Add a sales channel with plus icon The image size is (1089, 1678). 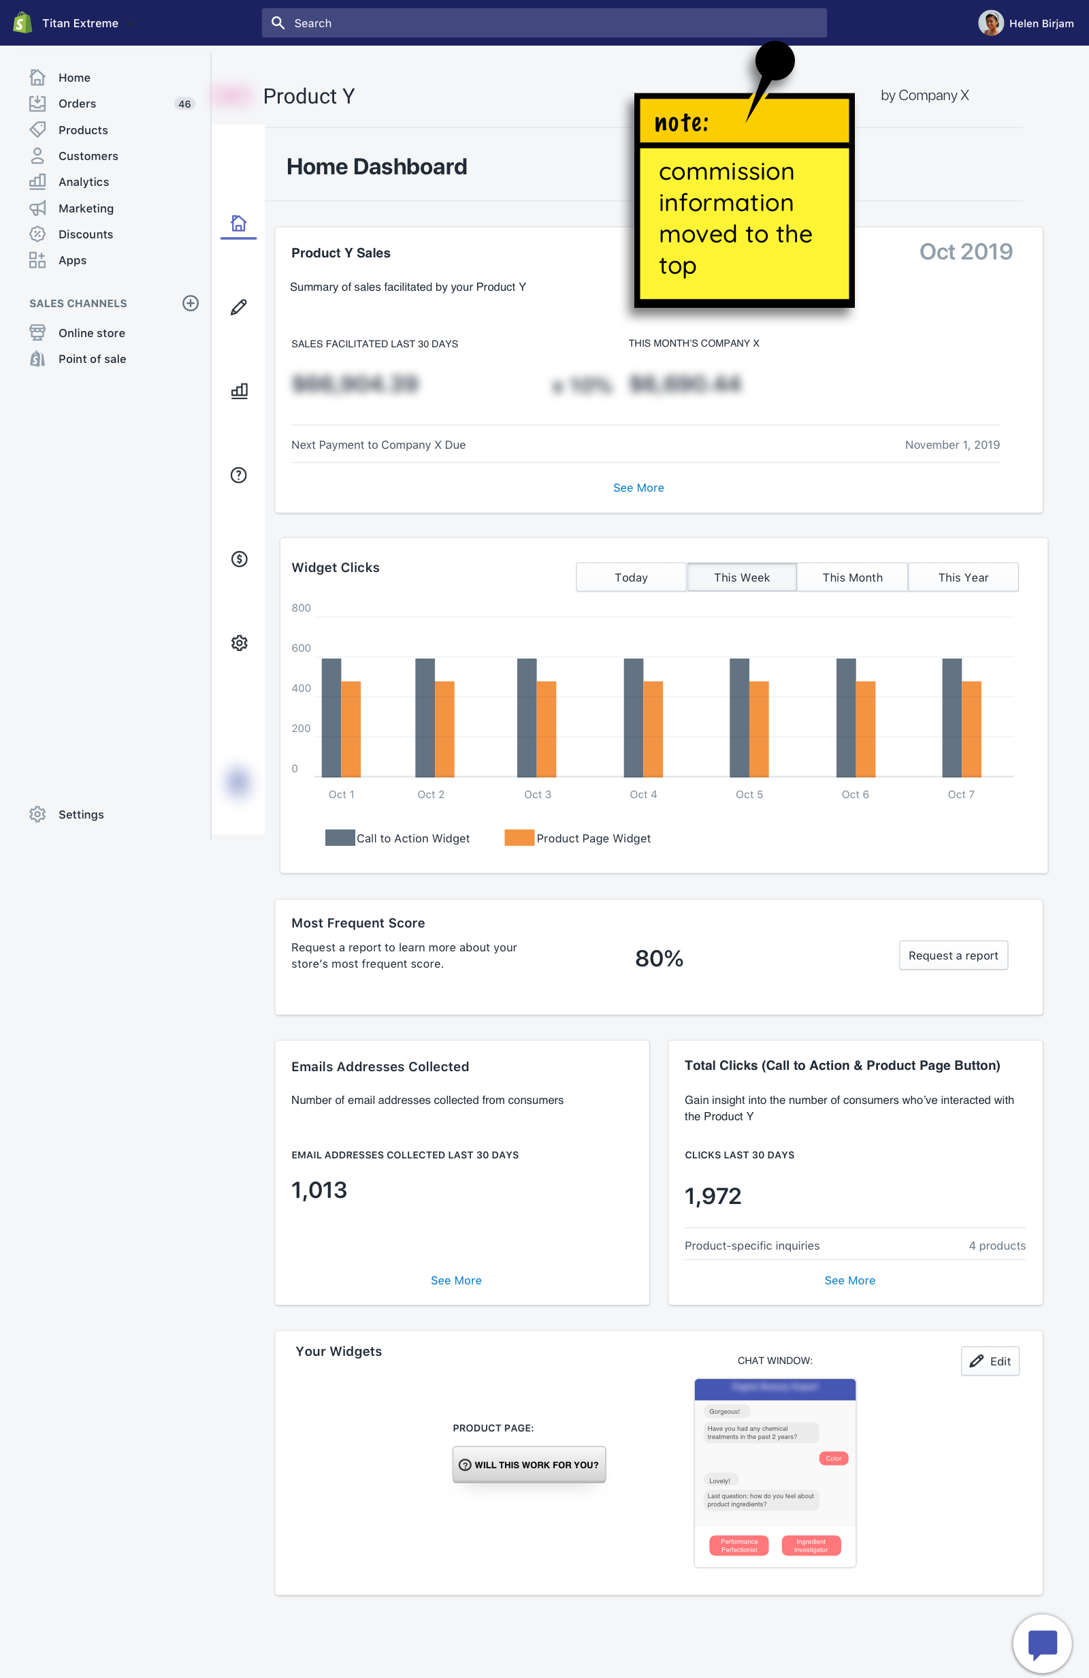coord(191,303)
